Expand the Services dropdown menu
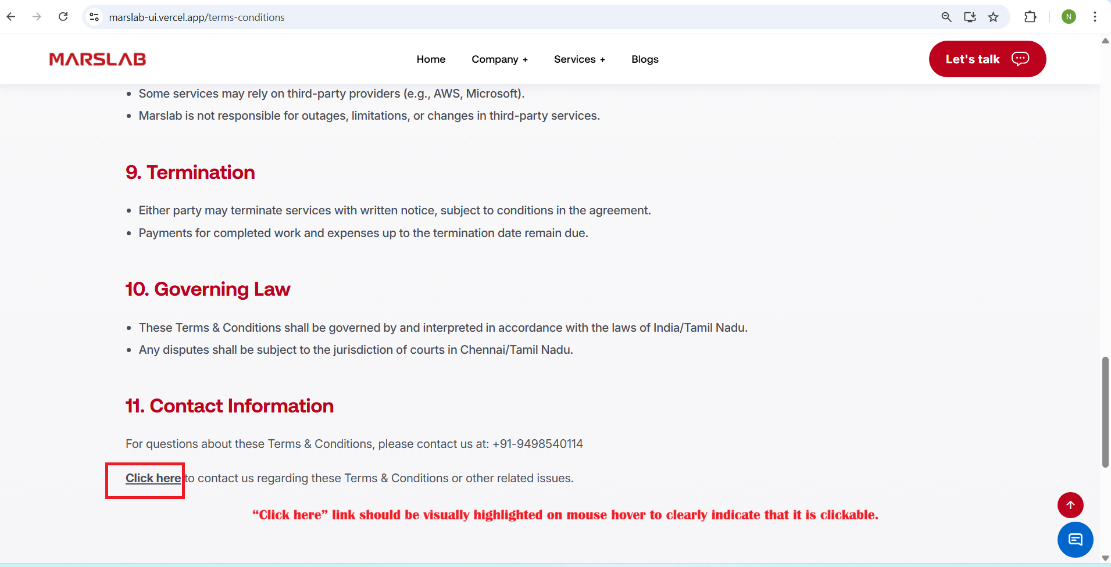 [579, 59]
